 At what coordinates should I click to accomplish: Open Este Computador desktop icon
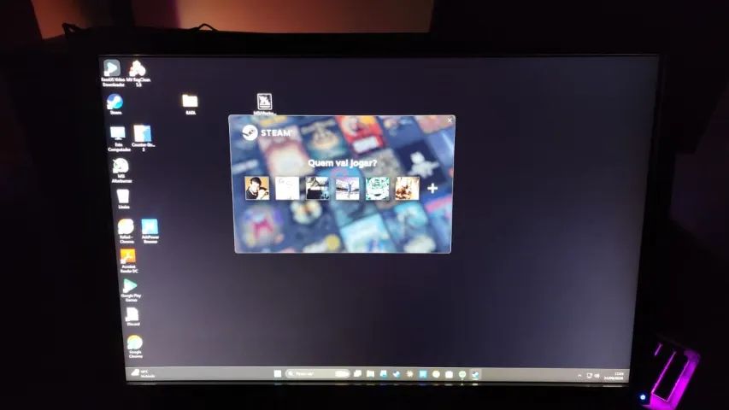(x=118, y=138)
